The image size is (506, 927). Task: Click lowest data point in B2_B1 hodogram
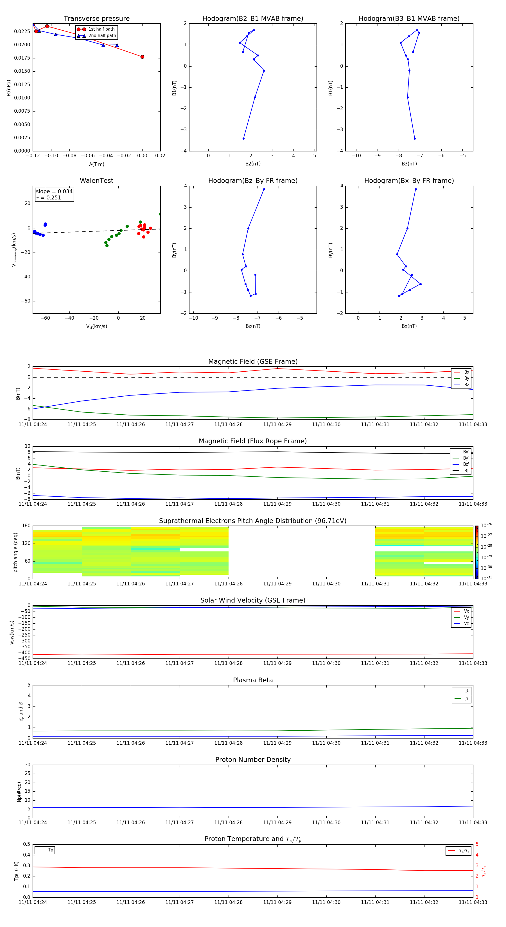point(243,138)
